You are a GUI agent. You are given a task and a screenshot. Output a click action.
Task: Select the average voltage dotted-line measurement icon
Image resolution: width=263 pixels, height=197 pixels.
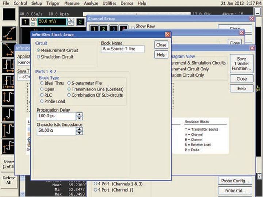click(x=8, y=147)
